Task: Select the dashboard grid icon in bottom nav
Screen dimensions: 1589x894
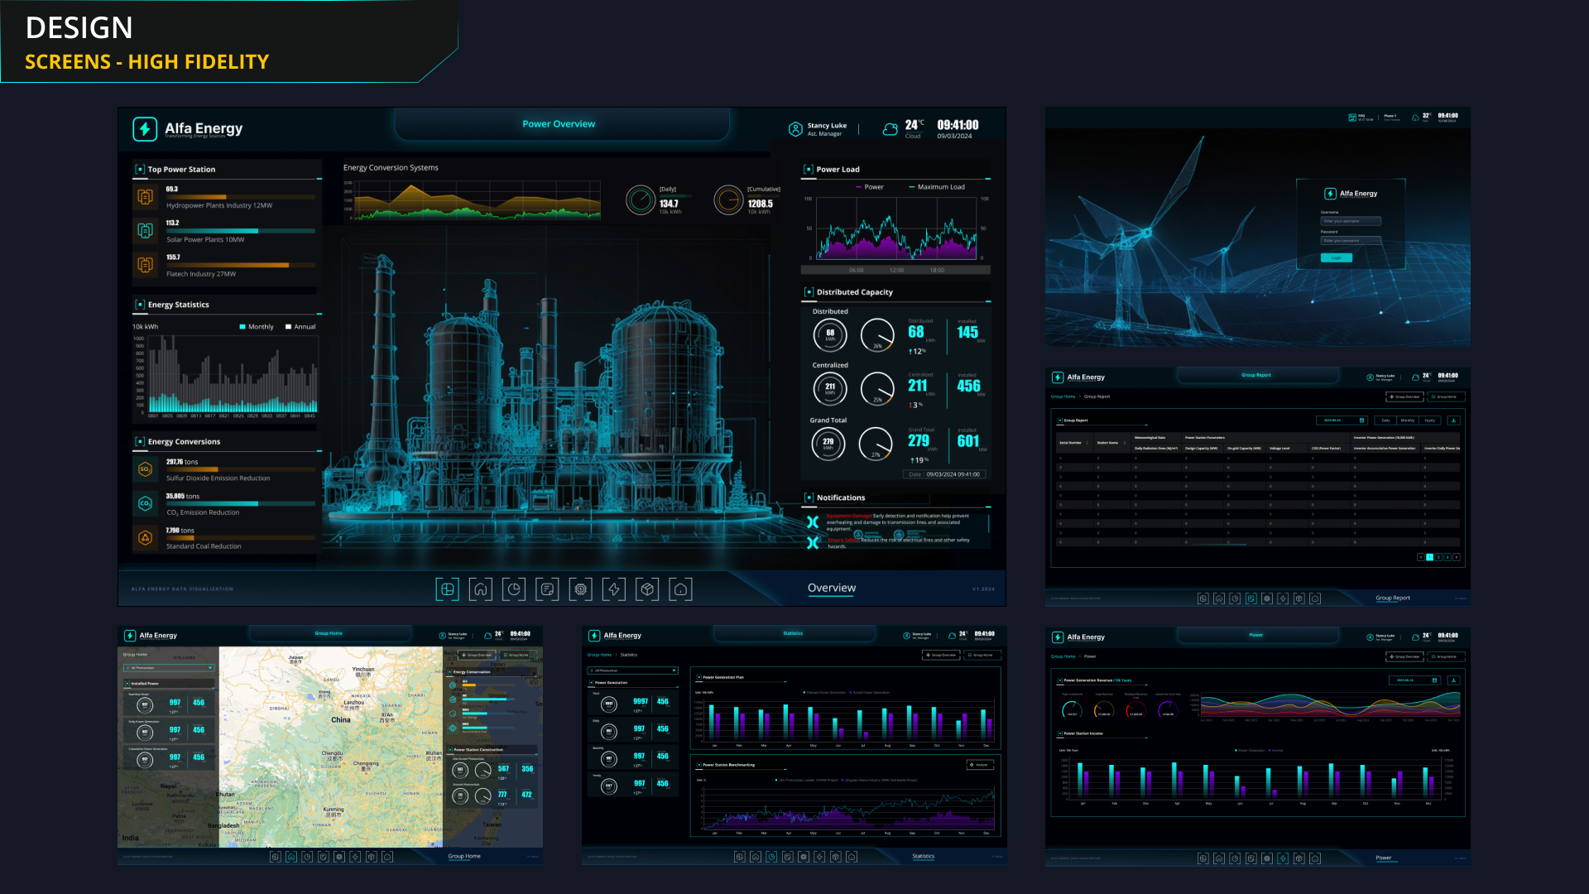Action: pyautogui.click(x=447, y=589)
